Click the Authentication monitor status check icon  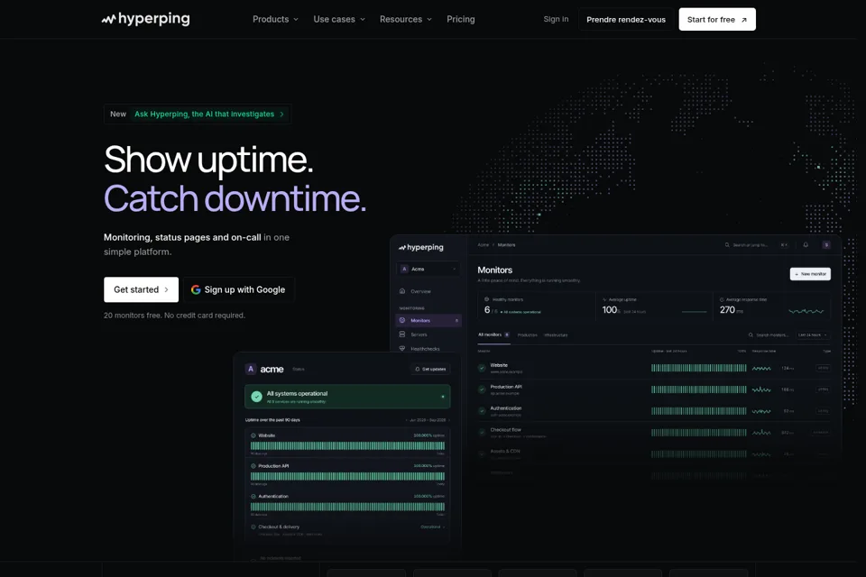pyautogui.click(x=482, y=411)
